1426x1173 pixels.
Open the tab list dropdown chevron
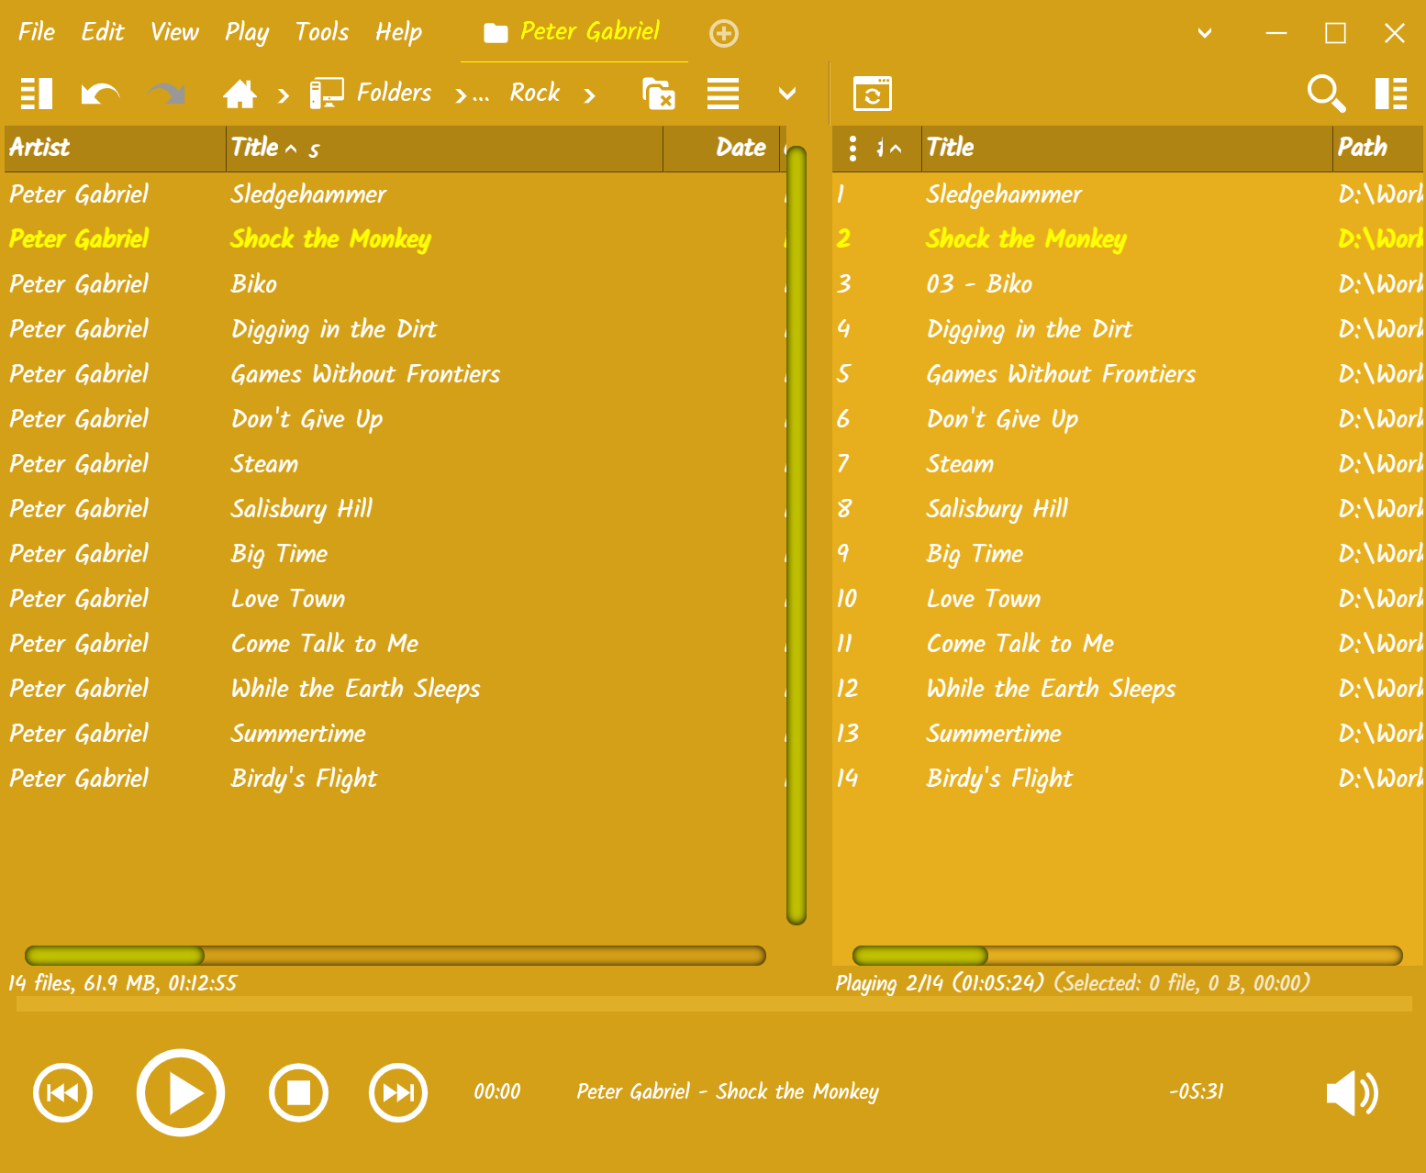(x=1205, y=34)
